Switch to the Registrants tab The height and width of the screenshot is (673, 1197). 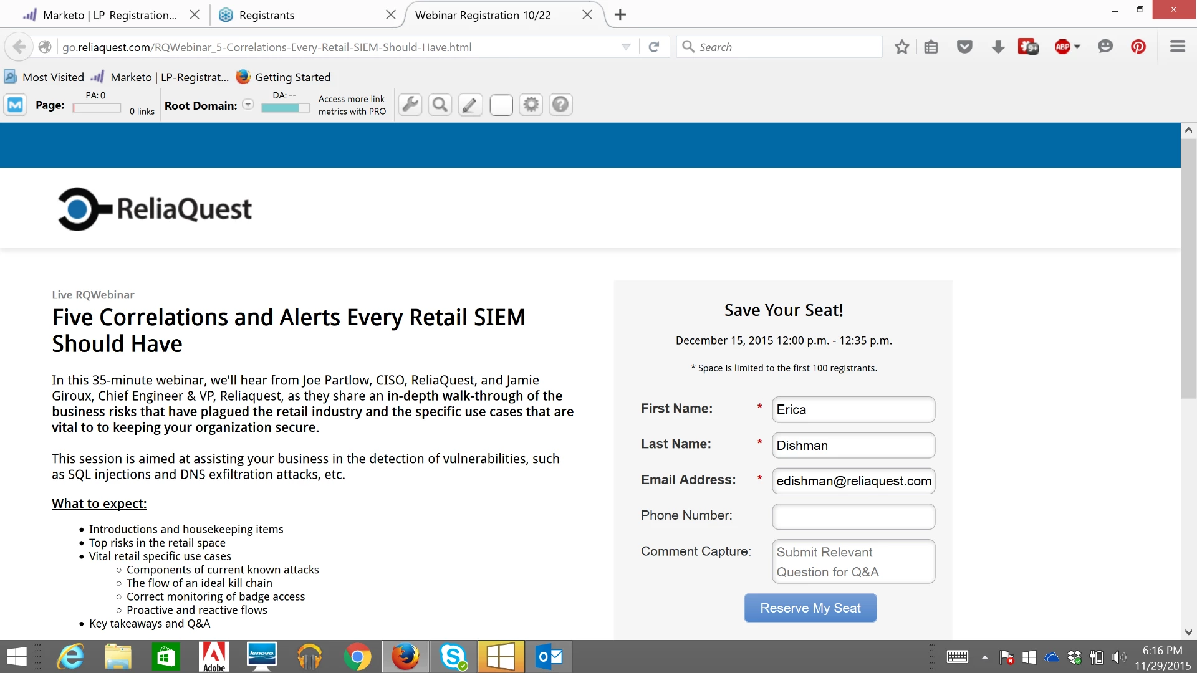click(x=266, y=15)
